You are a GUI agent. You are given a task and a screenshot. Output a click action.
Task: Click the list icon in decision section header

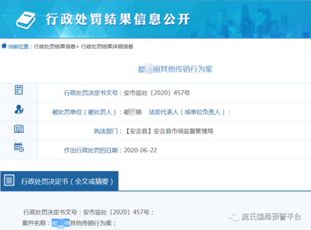(x=9, y=181)
